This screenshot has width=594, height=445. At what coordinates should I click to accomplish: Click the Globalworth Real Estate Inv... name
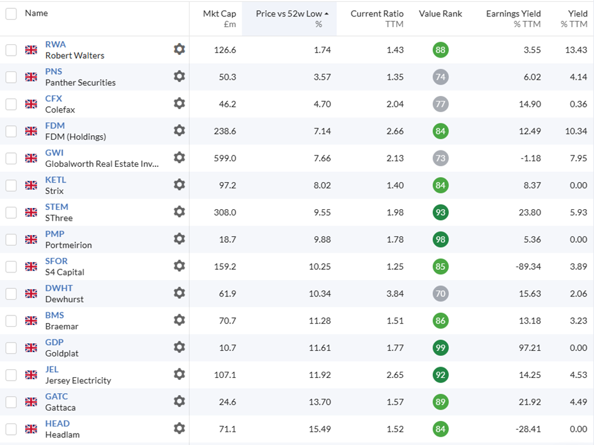click(102, 164)
